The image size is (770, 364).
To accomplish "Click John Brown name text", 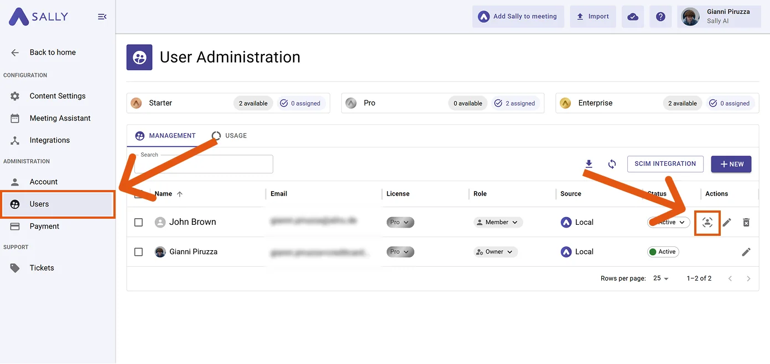I will [192, 222].
